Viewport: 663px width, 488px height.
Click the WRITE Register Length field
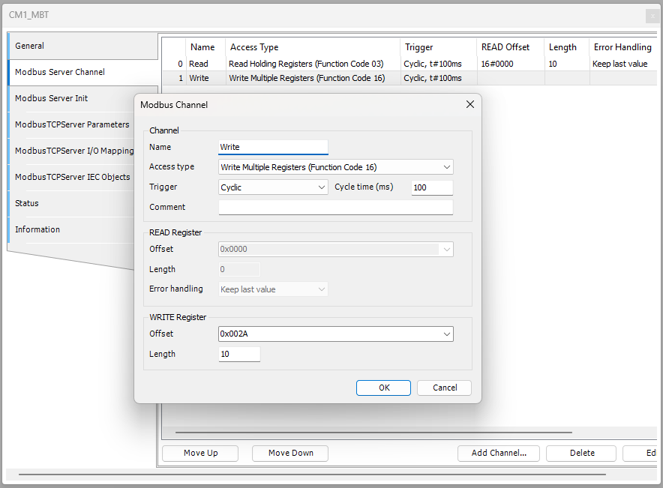pos(239,354)
